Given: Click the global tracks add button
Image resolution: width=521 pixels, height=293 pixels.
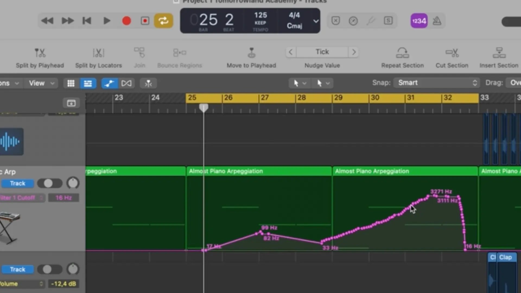Looking at the screenshot, I should 71,103.
